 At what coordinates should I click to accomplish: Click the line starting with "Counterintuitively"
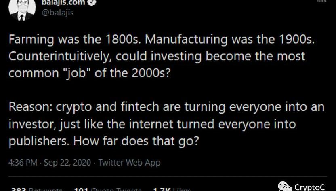[x=157, y=56]
